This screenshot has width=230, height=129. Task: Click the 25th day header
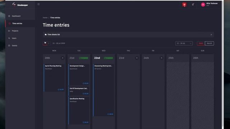pyautogui.click(x=178, y=58)
